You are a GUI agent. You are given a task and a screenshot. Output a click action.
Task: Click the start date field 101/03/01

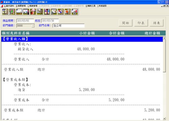25,21
